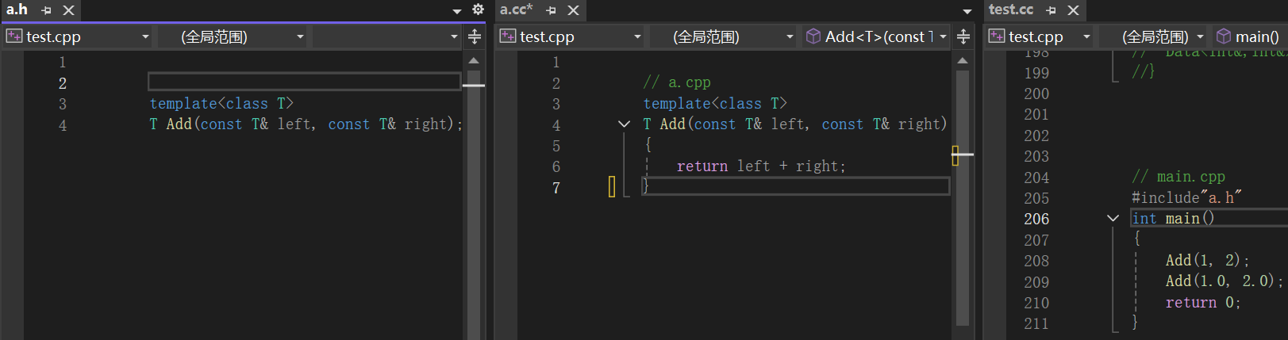This screenshot has width=1288, height=340.
Task: Close the a.h tab
Action: point(69,10)
